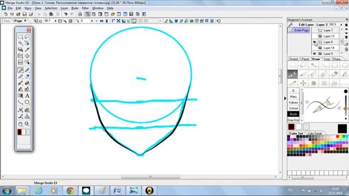Toggle visibility box of Layer 14
The image size is (349, 196).
tap(314, 48)
